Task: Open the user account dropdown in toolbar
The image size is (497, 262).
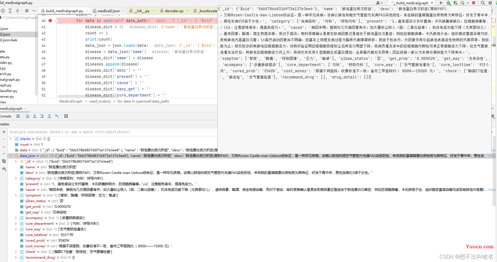Action: (x=379, y=3)
